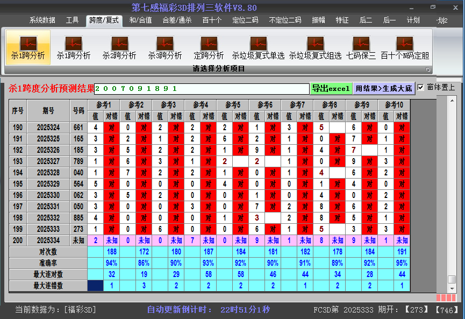
Task: Open the 系统数据 menu tab
Action: click(x=42, y=20)
